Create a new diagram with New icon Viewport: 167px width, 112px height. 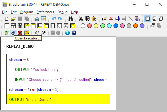point(7,19)
